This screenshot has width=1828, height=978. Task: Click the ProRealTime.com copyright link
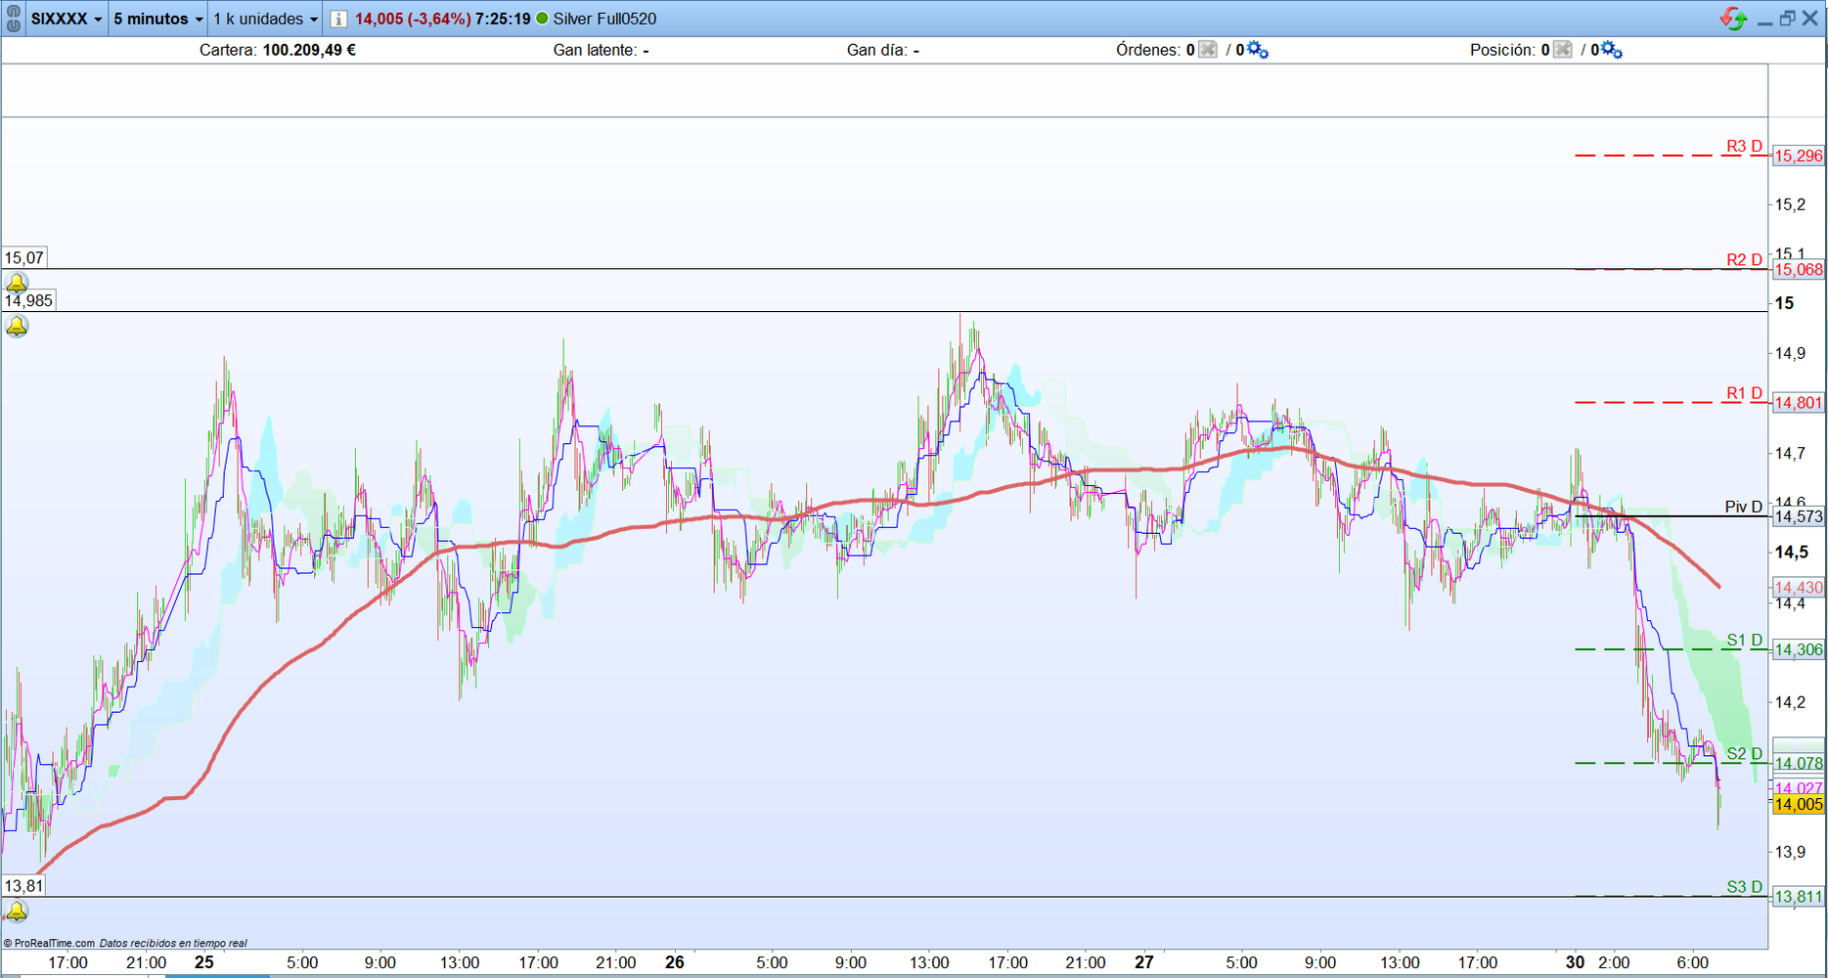click(x=49, y=944)
